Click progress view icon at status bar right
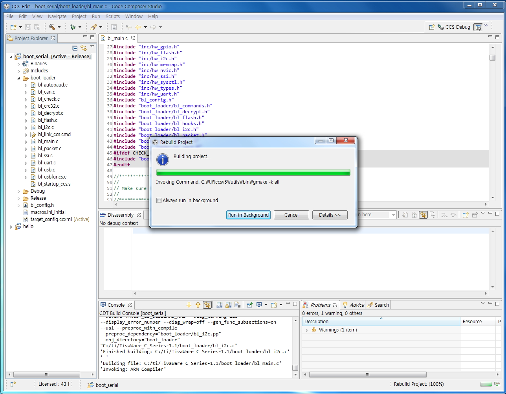 tap(497, 384)
